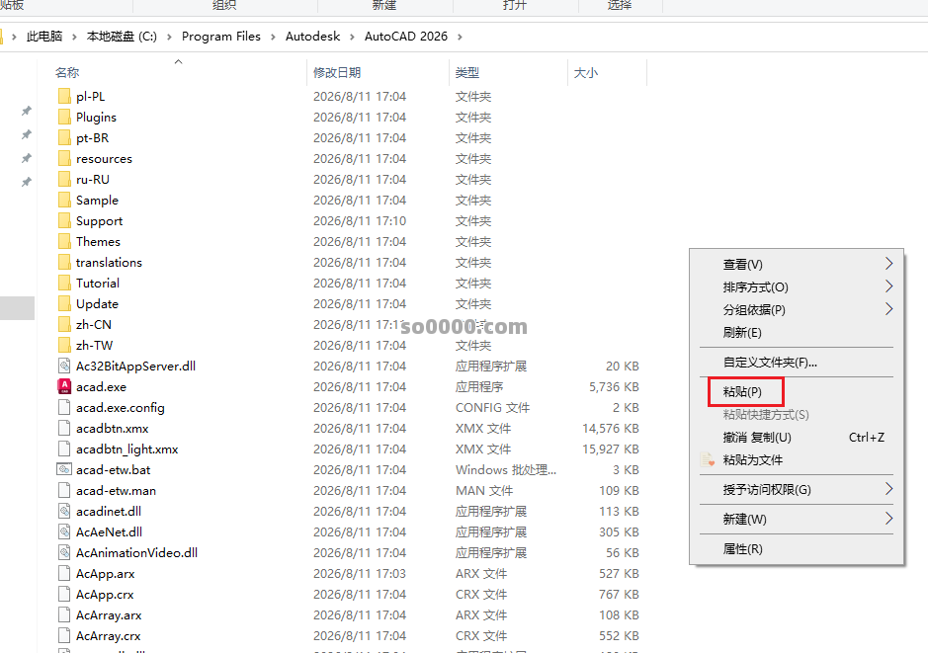Screen dimensions: 928x653
Task: Expand the 排序方式(O) submenu arrow
Action: tap(888, 286)
